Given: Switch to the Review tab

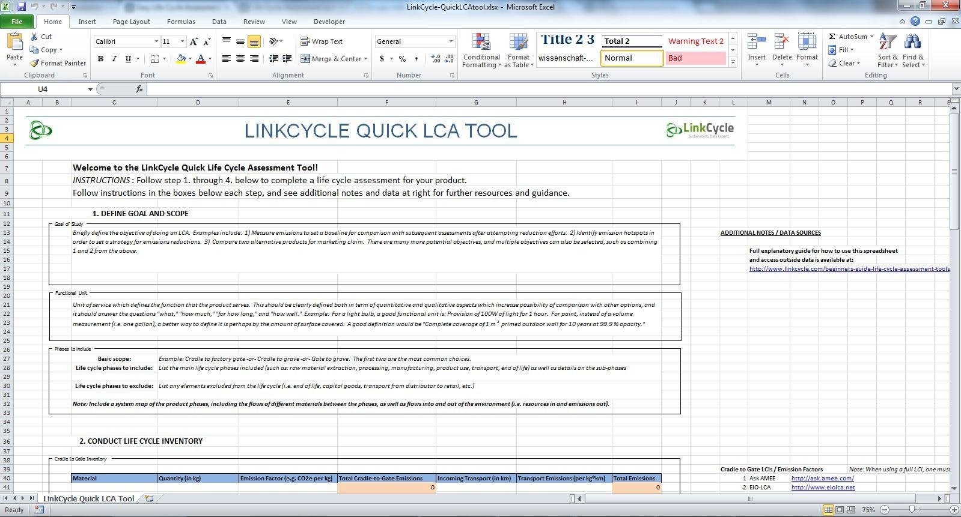Looking at the screenshot, I should pos(254,22).
